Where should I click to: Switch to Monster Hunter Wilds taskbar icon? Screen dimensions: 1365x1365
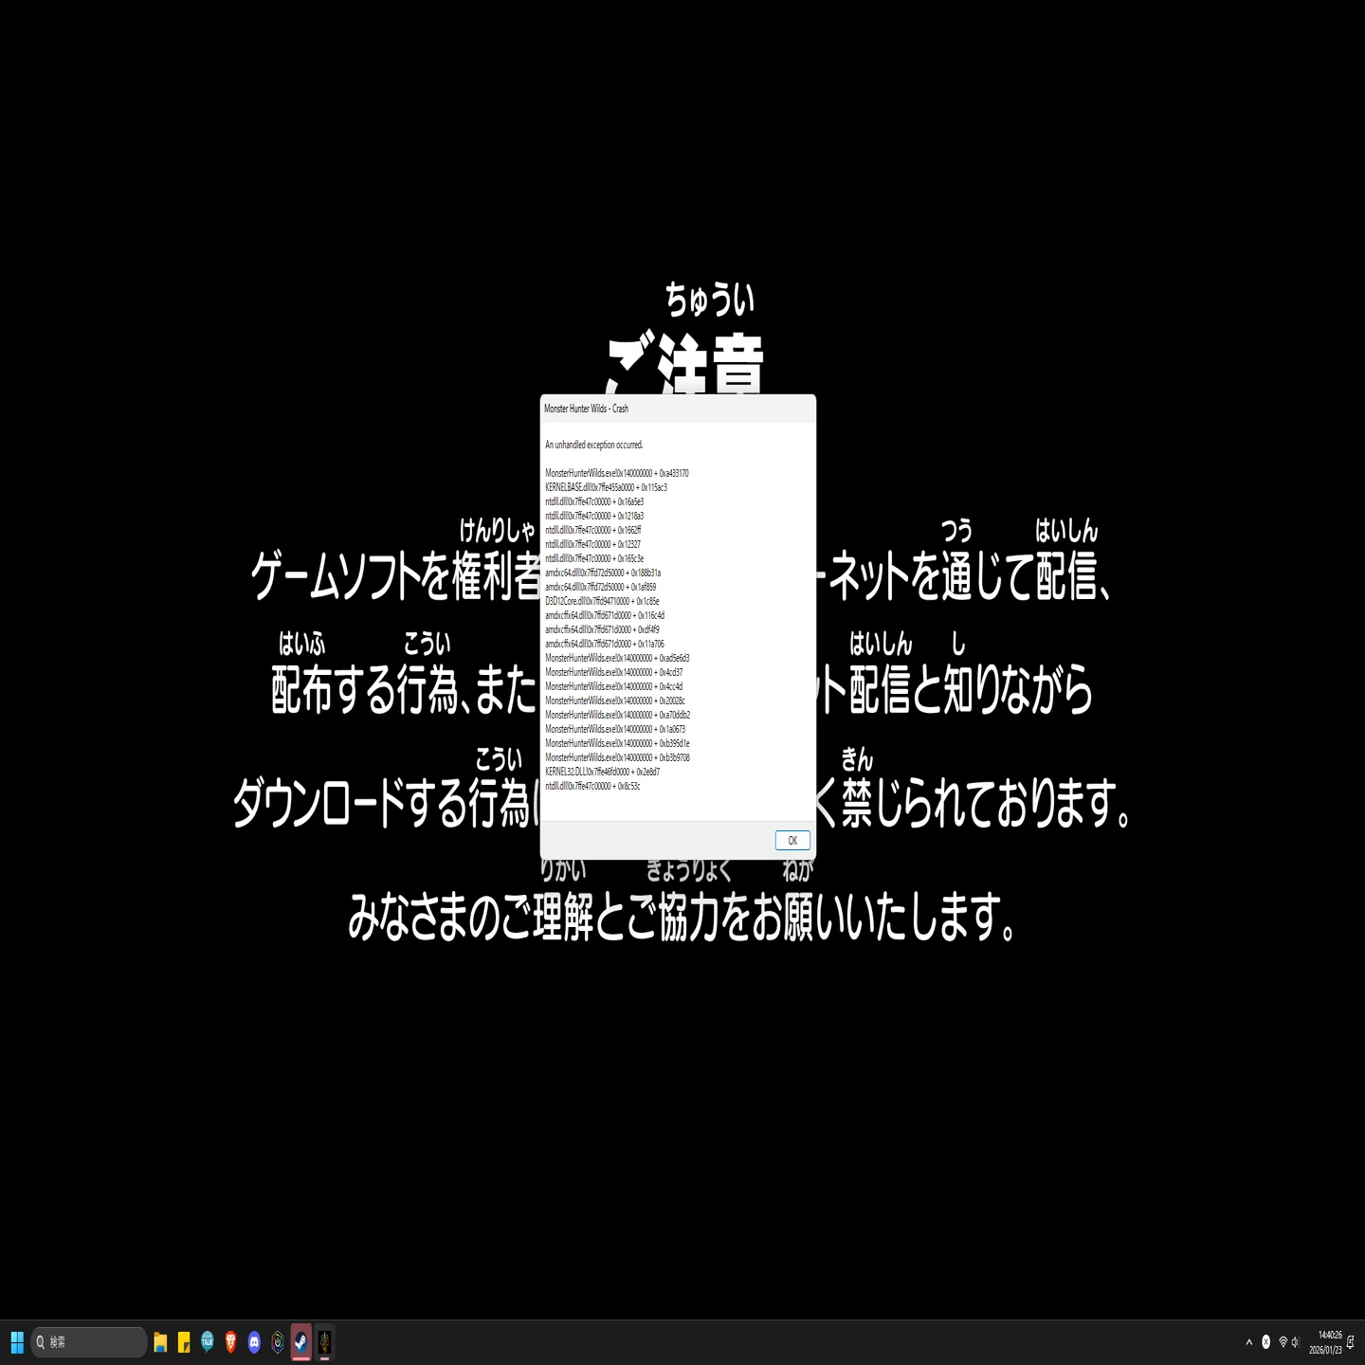coord(324,1342)
